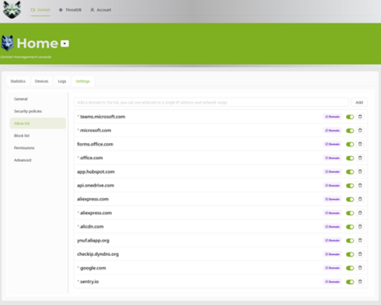Click Domain tag on app.hubspot.com row
The image size is (381, 305).
coord(333,172)
